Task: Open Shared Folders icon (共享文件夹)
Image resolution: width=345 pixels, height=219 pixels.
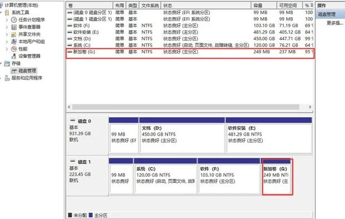Action: [x=14, y=34]
